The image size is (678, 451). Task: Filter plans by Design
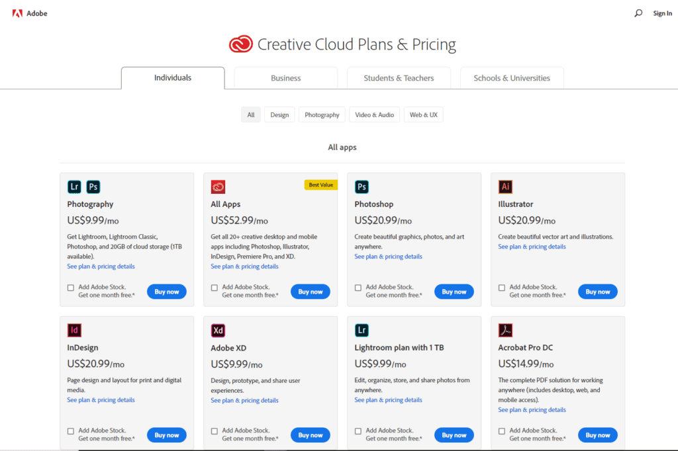click(280, 115)
